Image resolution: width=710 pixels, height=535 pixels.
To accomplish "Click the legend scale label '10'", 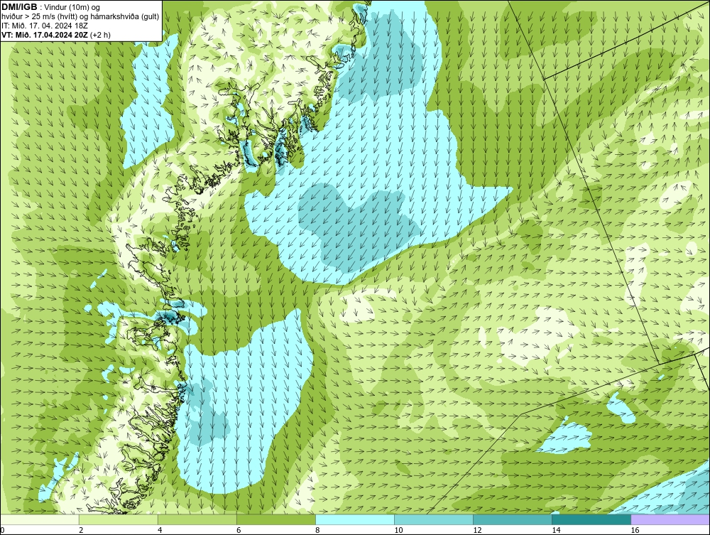I will (398, 530).
